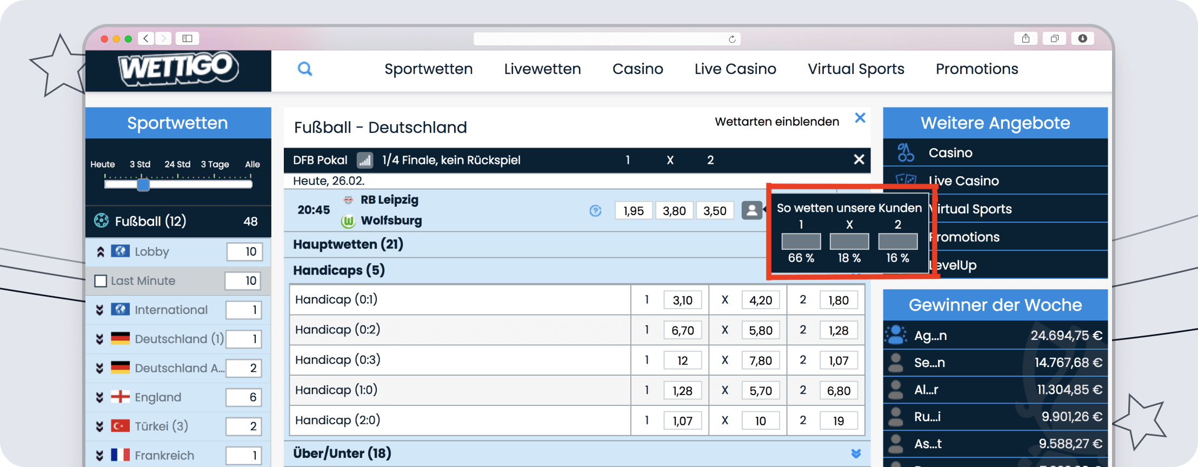Select Handicap (2:0) odds 19
The height and width of the screenshot is (467, 1198).
coord(838,421)
